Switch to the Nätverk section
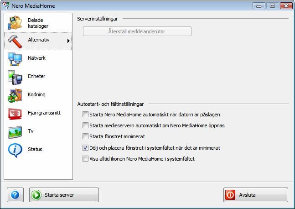The height and width of the screenshot is (209, 295). coord(38,59)
